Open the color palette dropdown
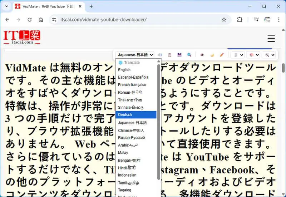 [x=253, y=55]
